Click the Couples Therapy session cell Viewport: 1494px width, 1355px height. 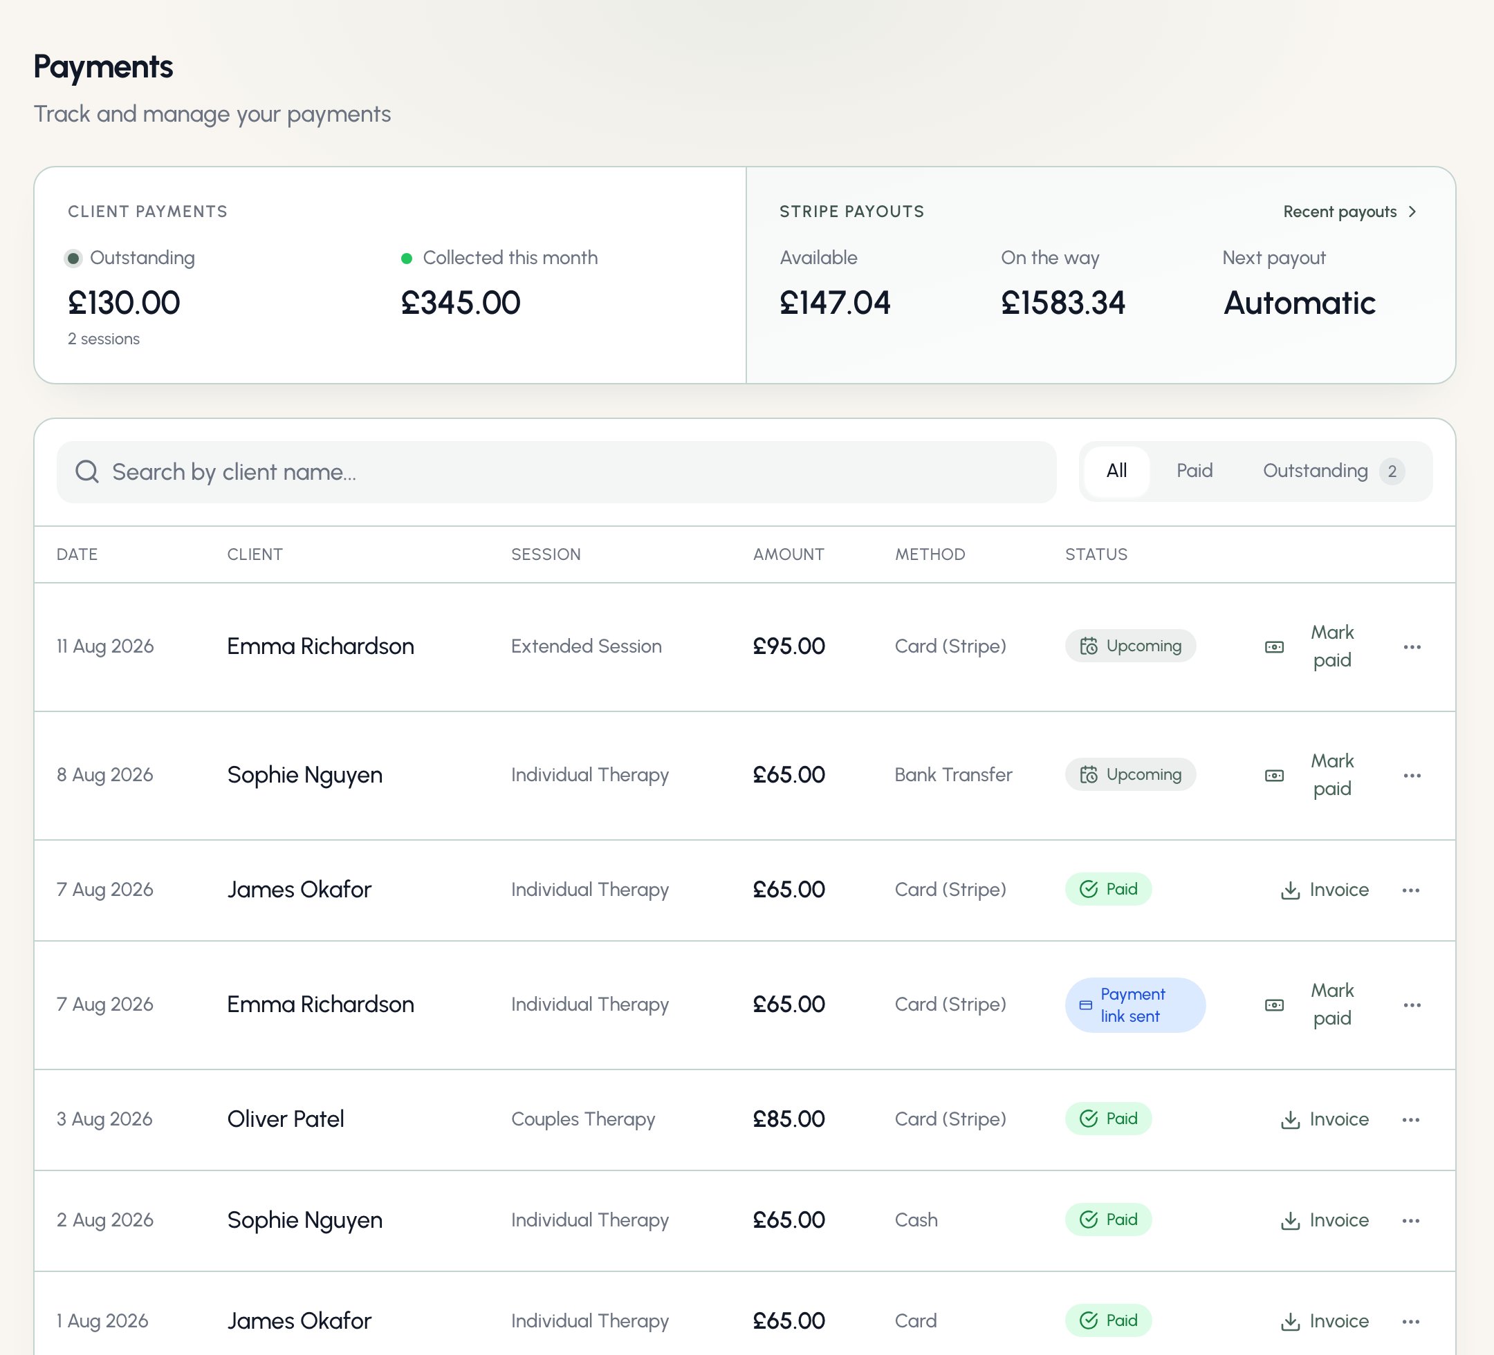pyautogui.click(x=582, y=1119)
